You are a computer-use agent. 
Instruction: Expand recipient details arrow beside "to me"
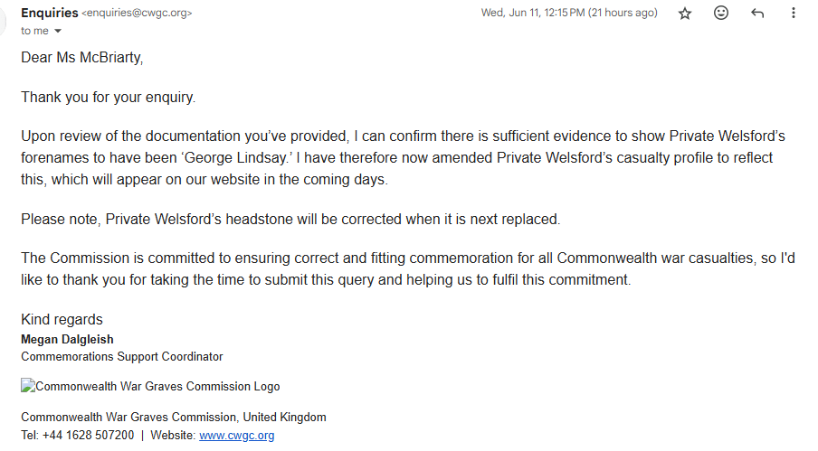(59, 31)
